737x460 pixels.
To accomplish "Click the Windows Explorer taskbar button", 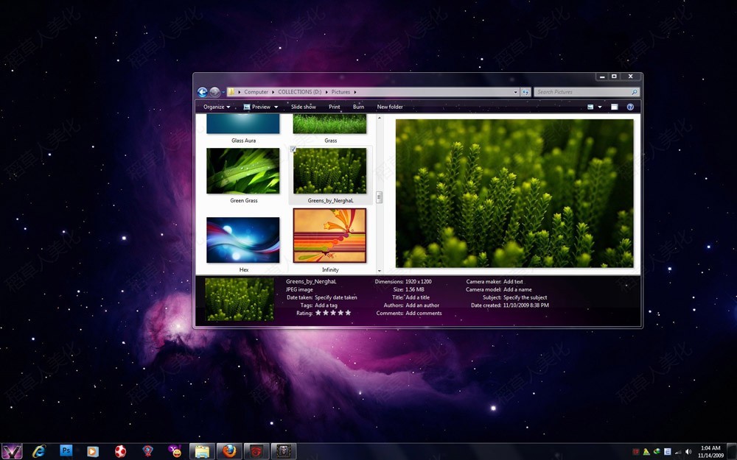I will coord(202,452).
